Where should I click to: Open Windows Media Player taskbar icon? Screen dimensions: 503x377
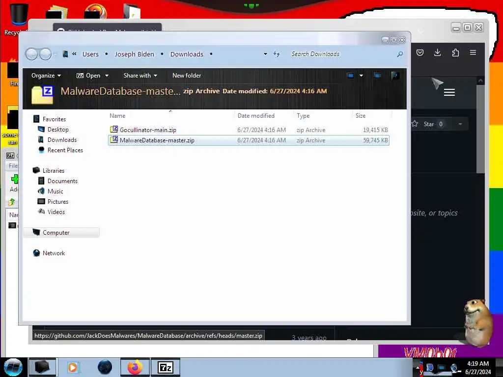73,367
